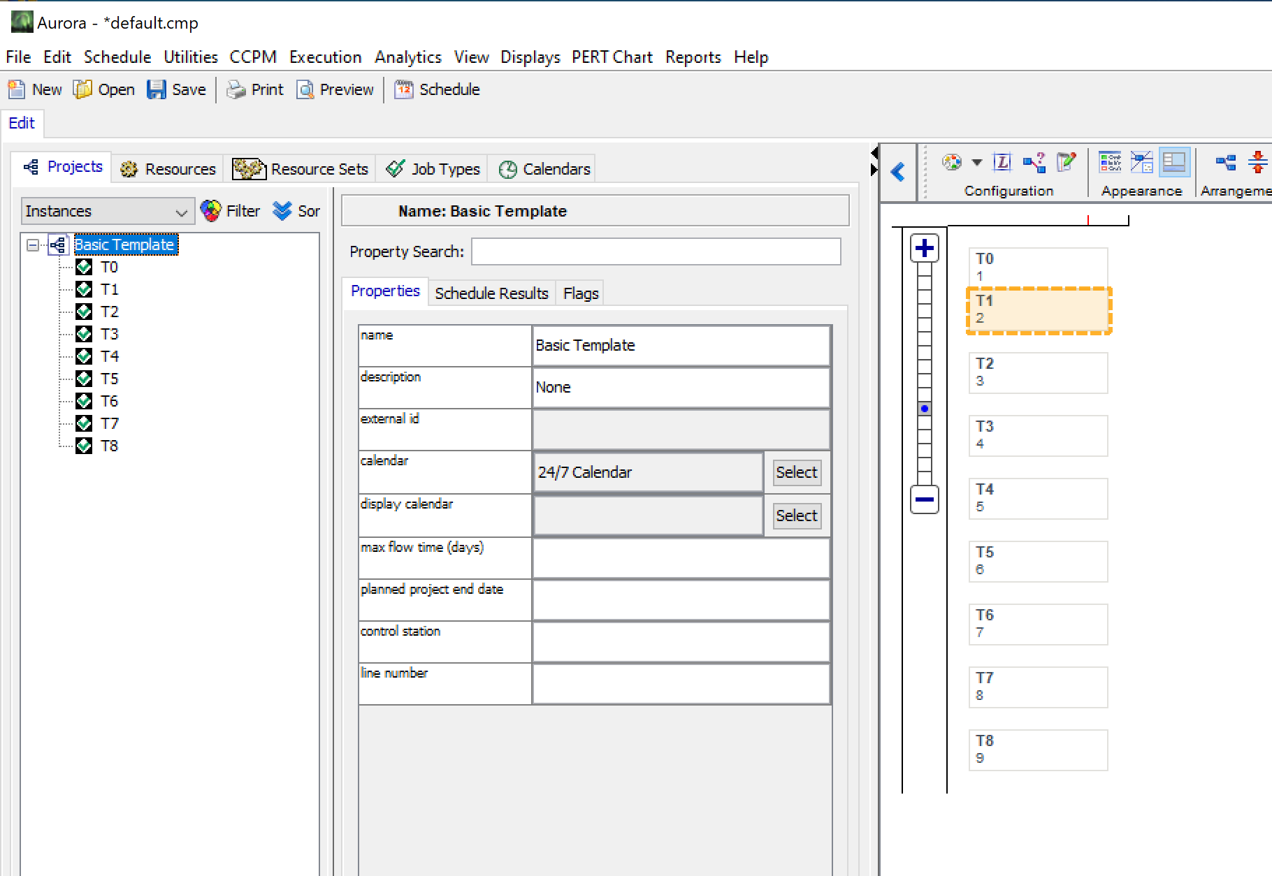Open the Instances dropdown
Image resolution: width=1272 pixels, height=876 pixels.
tap(107, 211)
